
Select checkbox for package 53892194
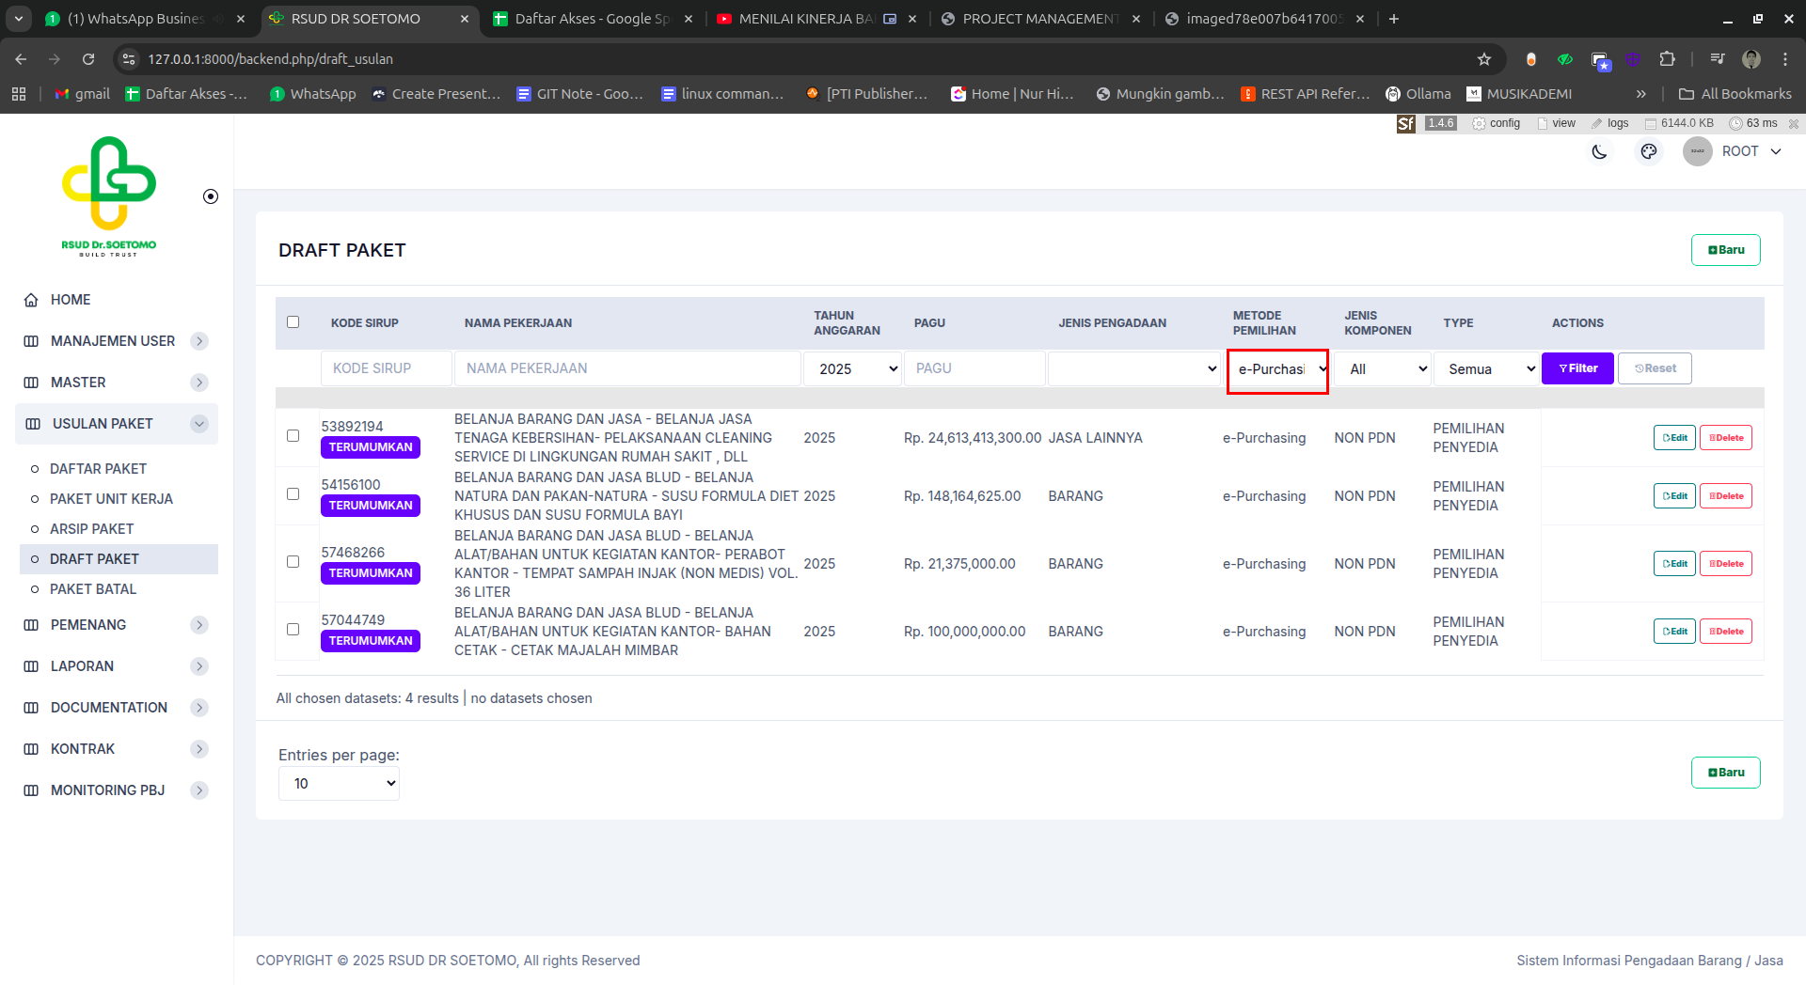coord(293,436)
